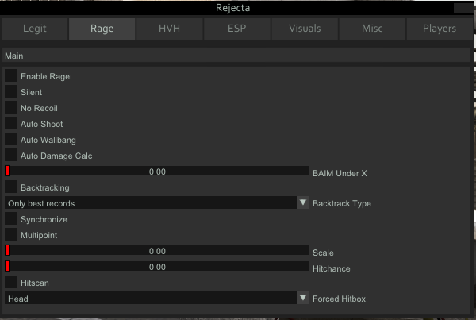
Task: Open the Misc tab
Action: coord(371,29)
